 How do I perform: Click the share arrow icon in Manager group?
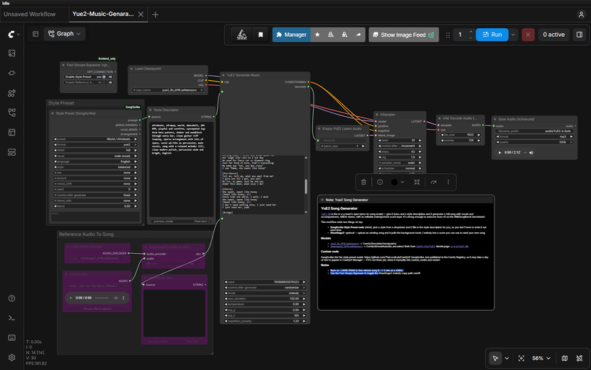coord(358,35)
